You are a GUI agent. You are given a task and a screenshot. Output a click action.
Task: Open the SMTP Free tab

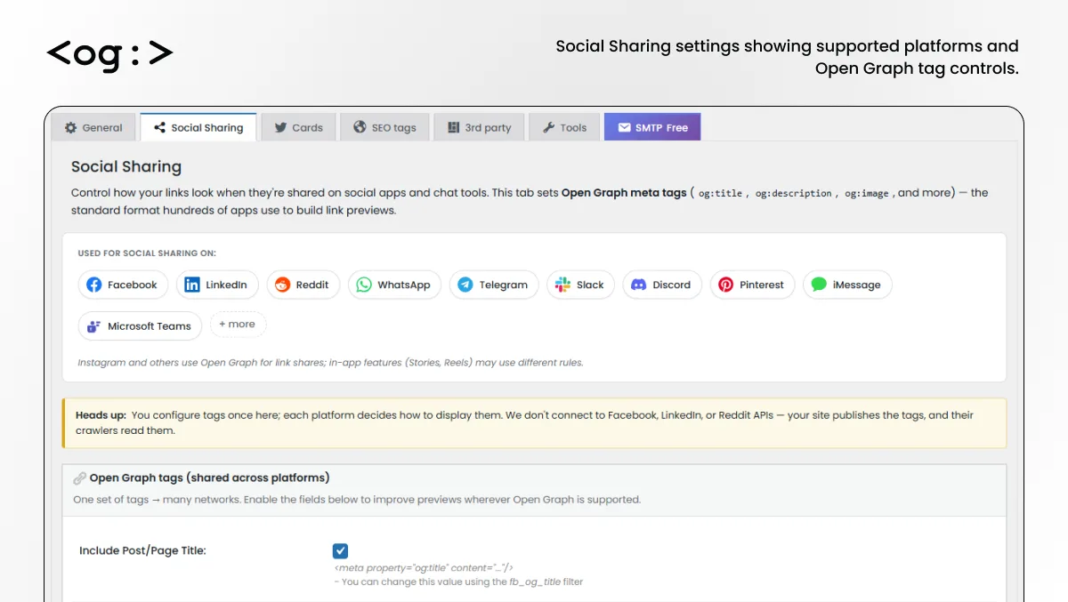pyautogui.click(x=652, y=127)
